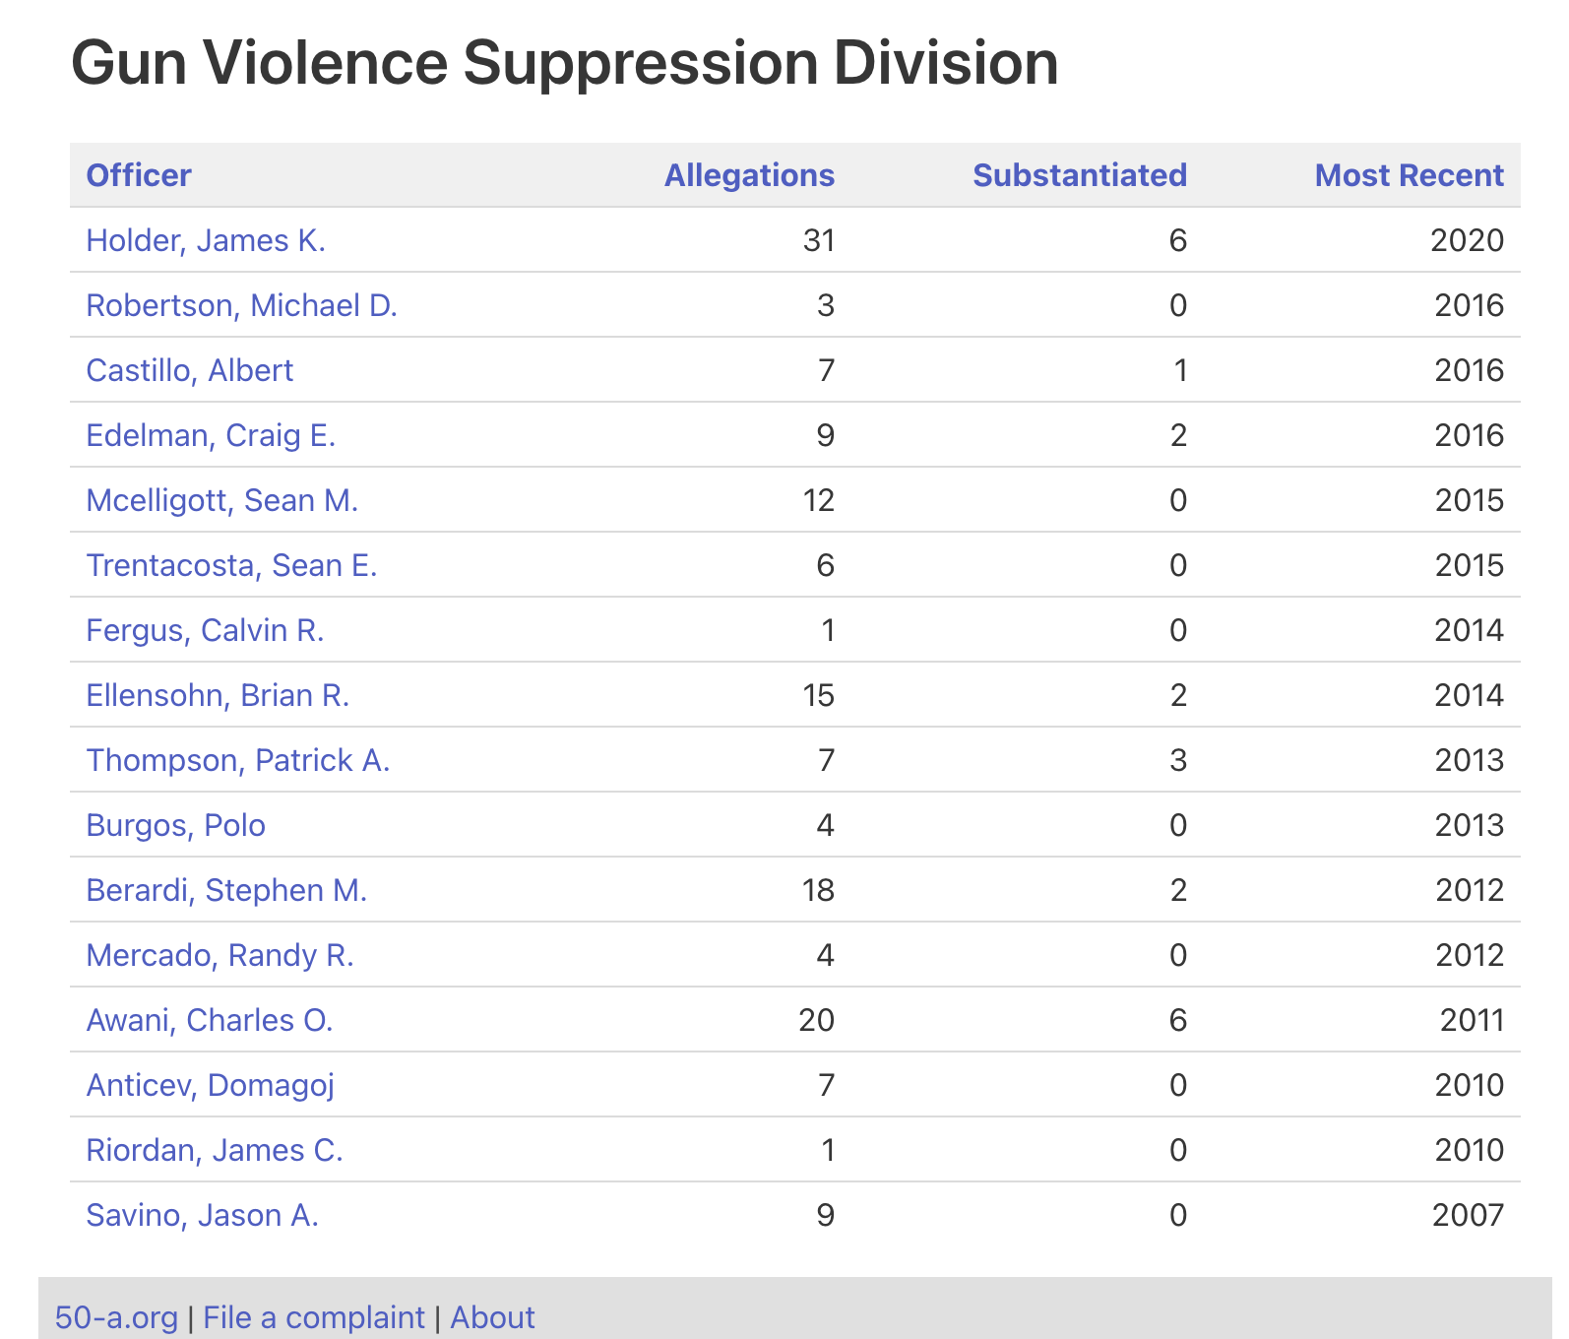Select Trentacosta, Sean E. link

pyautogui.click(x=232, y=565)
